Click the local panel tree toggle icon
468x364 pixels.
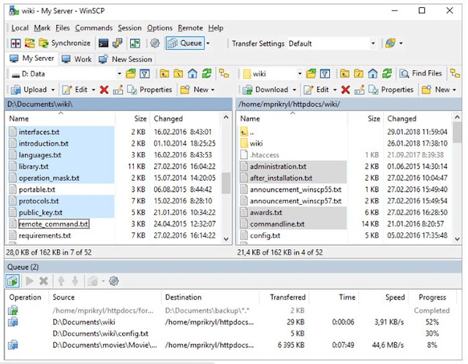click(x=224, y=73)
